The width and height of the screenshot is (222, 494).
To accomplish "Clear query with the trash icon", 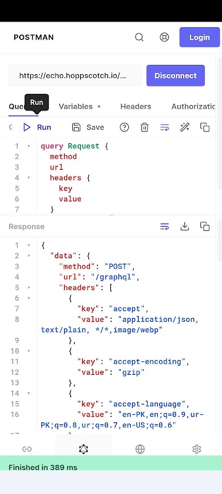I will click(144, 127).
